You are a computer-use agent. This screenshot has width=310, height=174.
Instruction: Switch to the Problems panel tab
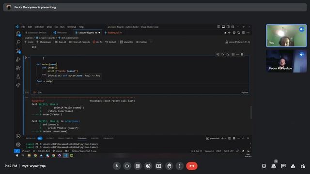[34, 138]
